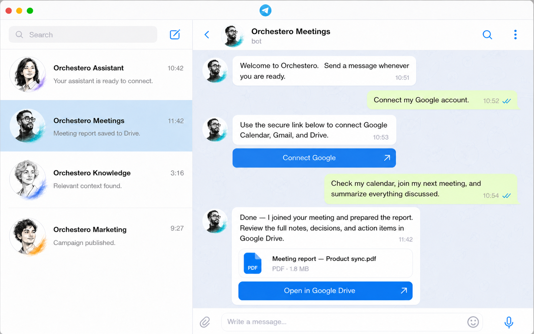Click the Orchestero Marketing avatar in the chat list

coord(28,236)
